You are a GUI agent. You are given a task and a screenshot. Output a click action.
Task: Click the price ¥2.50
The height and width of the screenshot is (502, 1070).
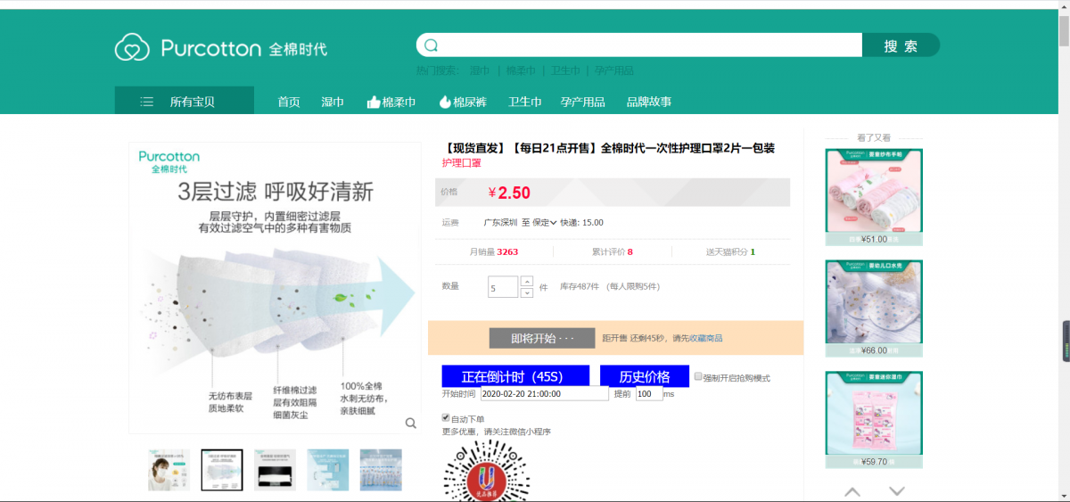click(509, 193)
